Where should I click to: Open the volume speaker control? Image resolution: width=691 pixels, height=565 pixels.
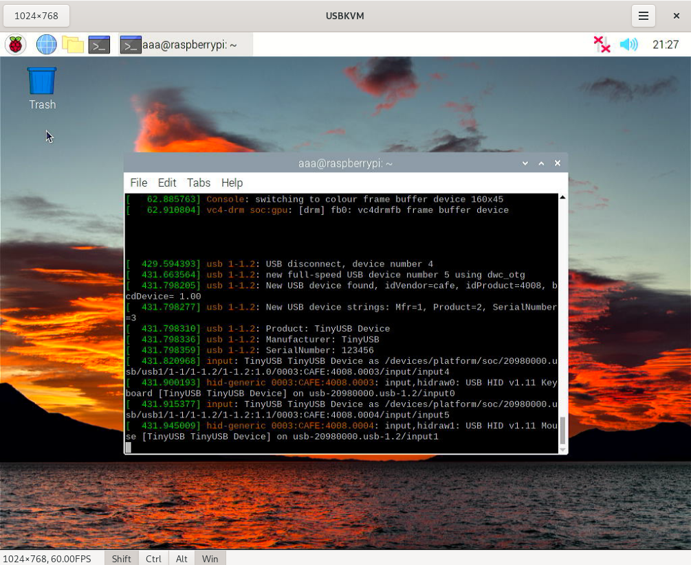click(x=629, y=45)
